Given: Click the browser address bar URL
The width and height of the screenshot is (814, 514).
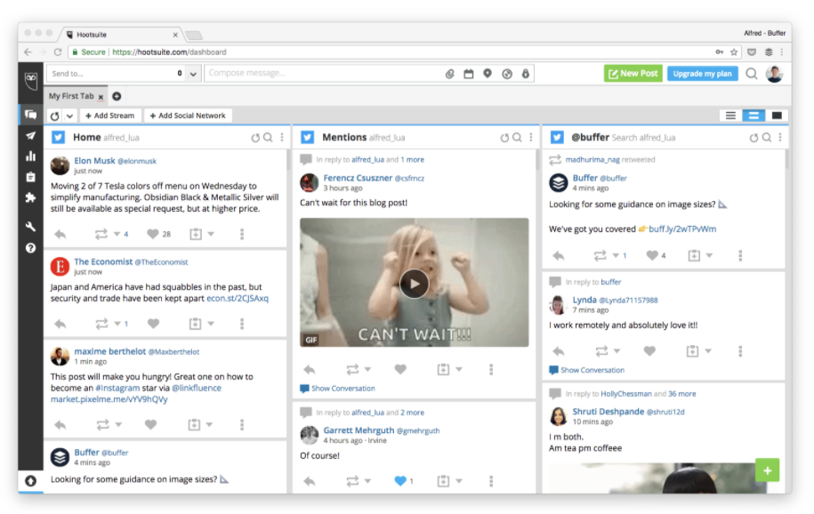Looking at the screenshot, I should coord(169,52).
